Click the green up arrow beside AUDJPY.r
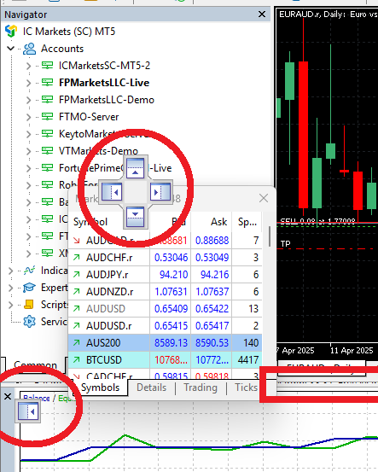Screen dimensions: 378x472 (x=77, y=275)
